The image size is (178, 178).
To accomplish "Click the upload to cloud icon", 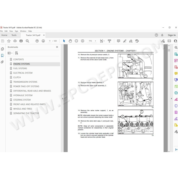I will pos(15,41).
